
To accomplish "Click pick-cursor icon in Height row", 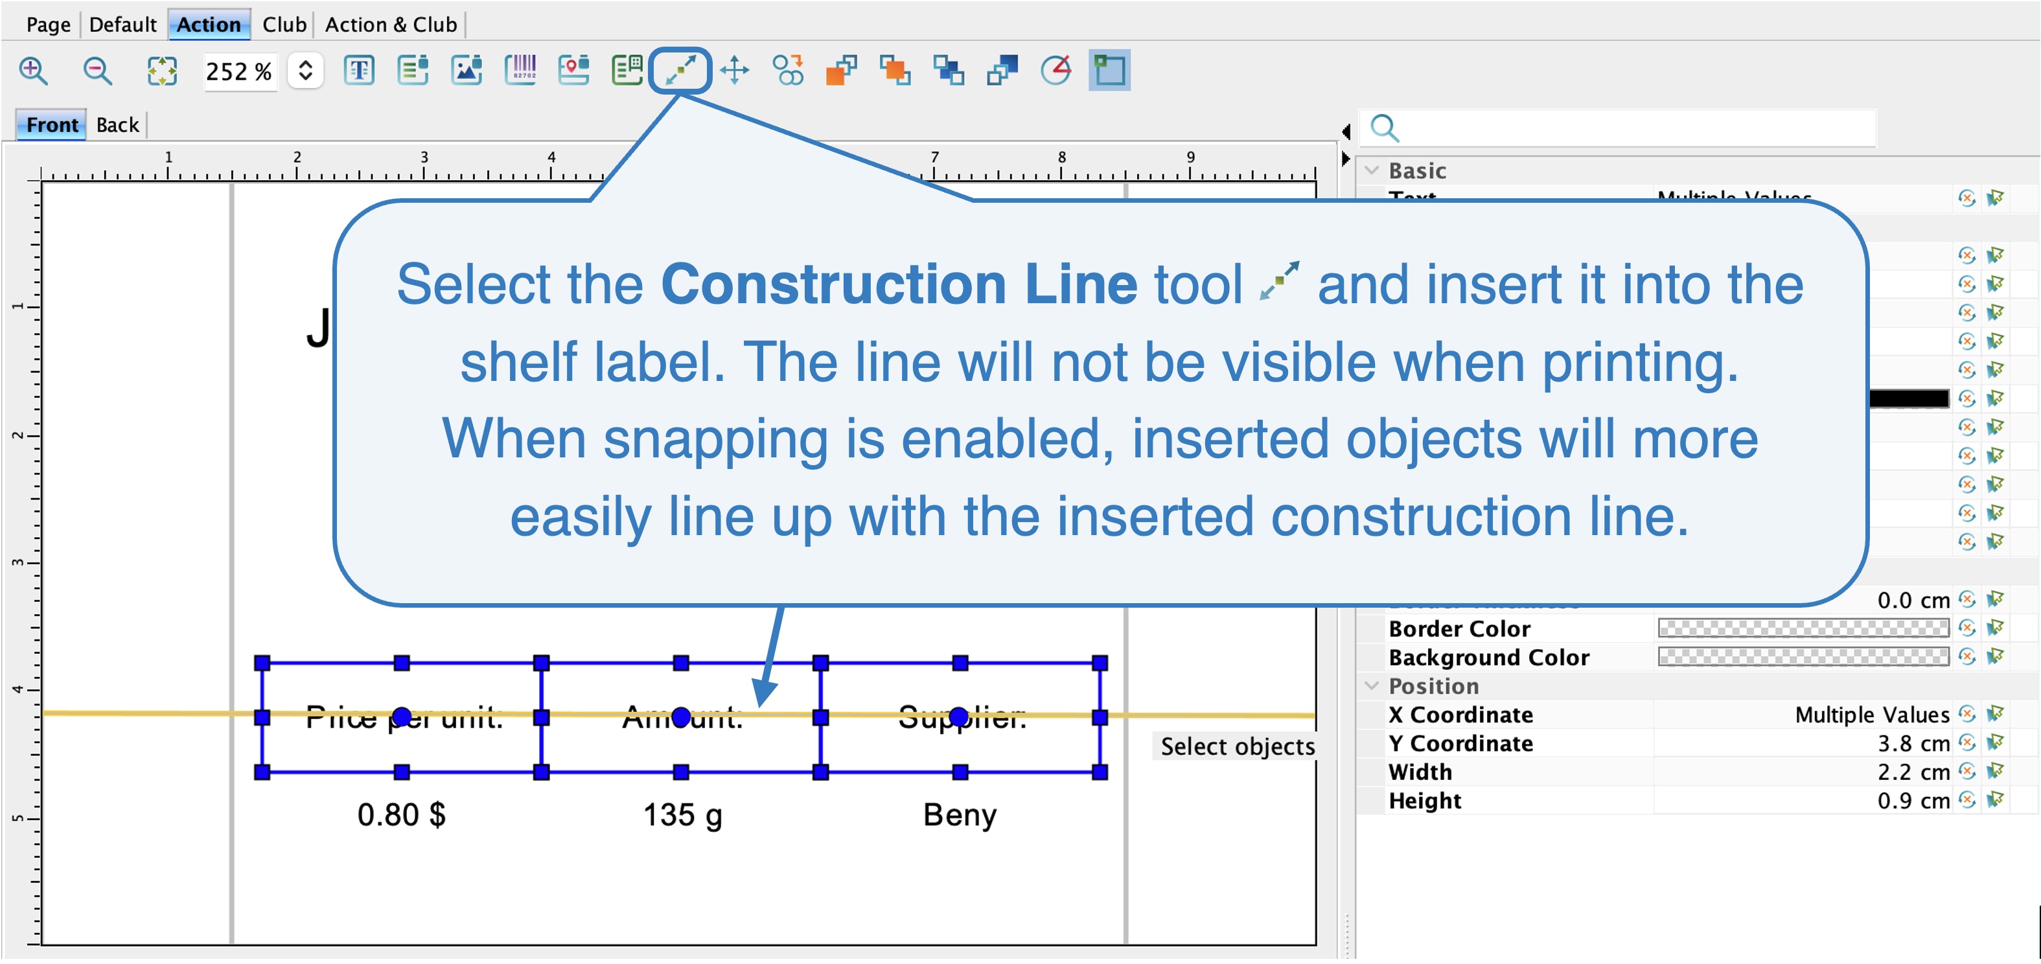I will tap(1995, 800).
